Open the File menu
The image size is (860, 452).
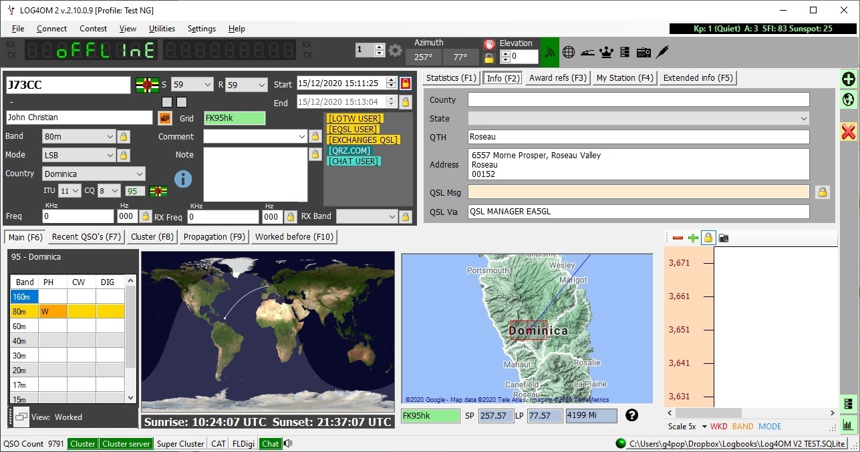point(18,29)
